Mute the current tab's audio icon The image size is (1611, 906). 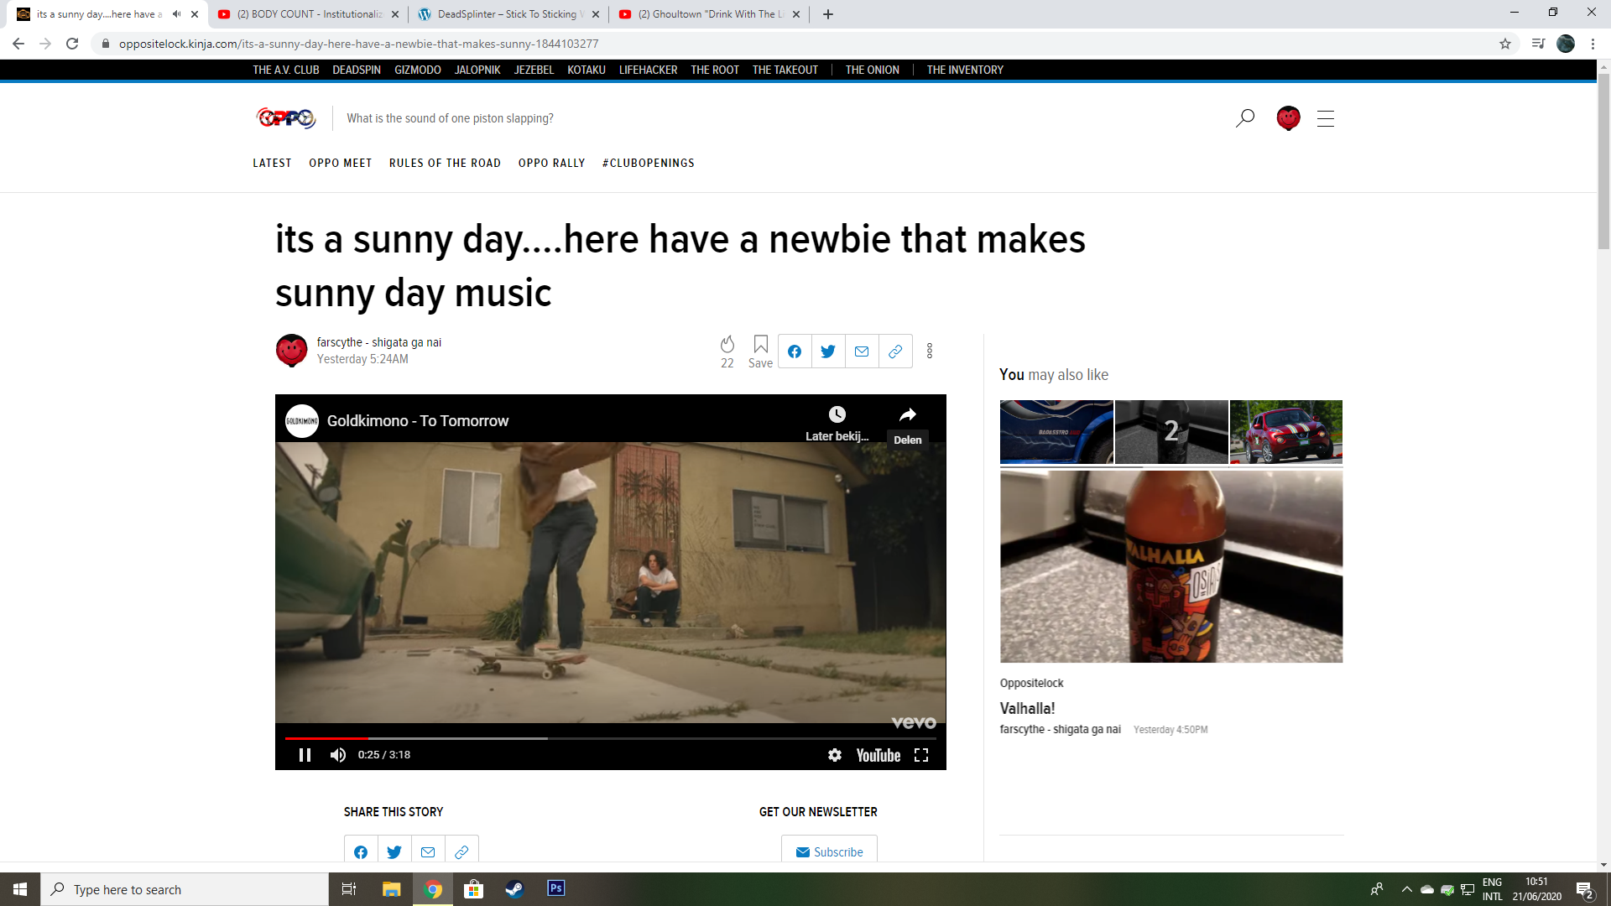pyautogui.click(x=176, y=14)
